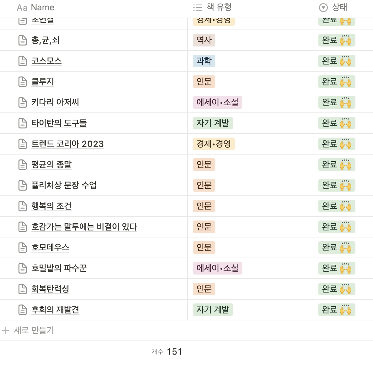373x365 pixels.
Task: Open the 상태 selector for 타이탄의 도구들
Action: (x=337, y=123)
